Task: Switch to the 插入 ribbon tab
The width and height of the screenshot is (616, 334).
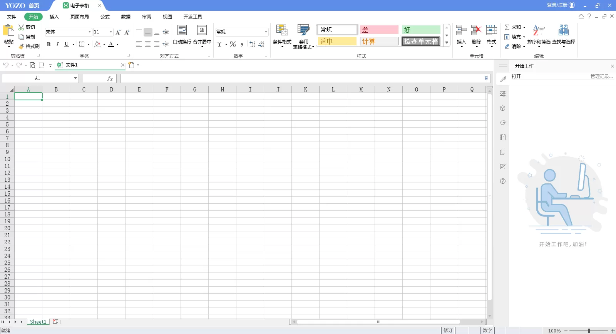Action: click(x=54, y=17)
